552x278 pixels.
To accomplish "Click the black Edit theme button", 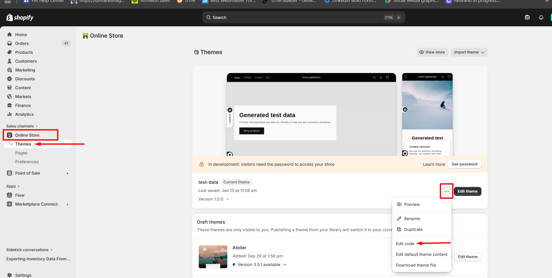I will pyautogui.click(x=467, y=191).
